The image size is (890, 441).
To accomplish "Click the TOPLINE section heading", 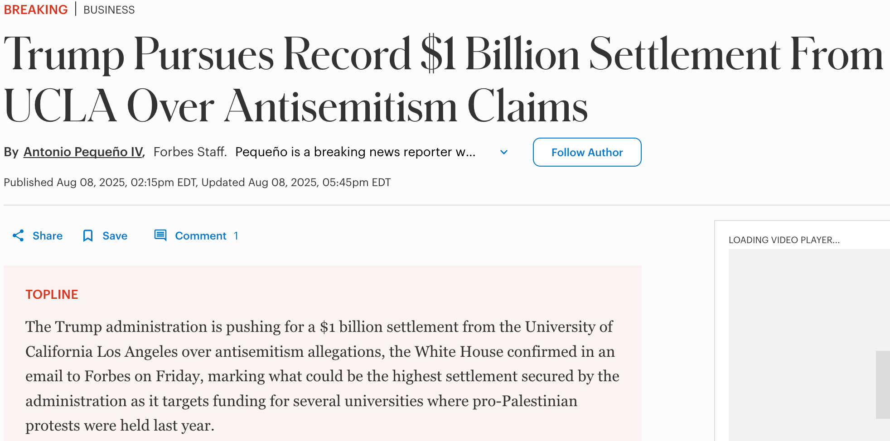I will [52, 294].
